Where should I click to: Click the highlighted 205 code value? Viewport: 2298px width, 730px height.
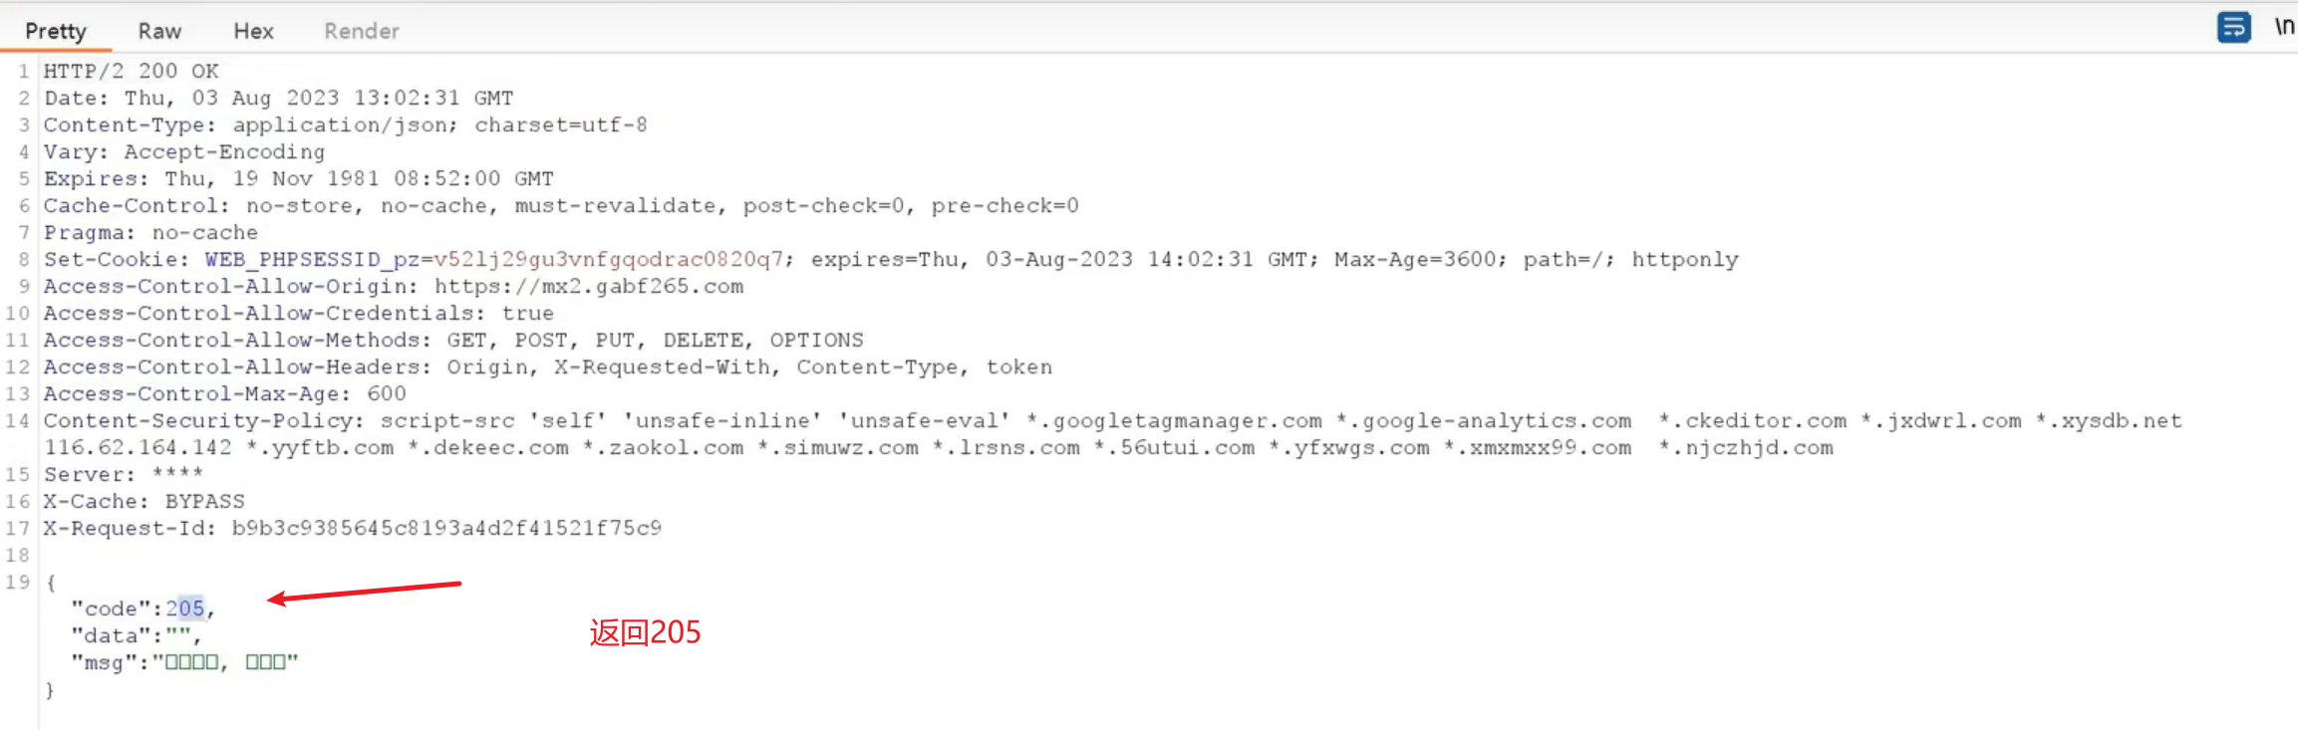(185, 608)
